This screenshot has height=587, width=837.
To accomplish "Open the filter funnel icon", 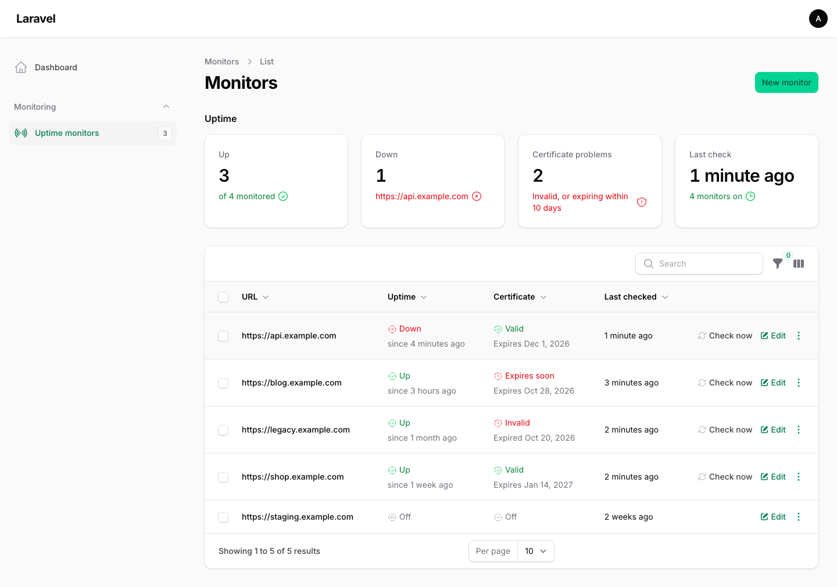I will coord(778,264).
